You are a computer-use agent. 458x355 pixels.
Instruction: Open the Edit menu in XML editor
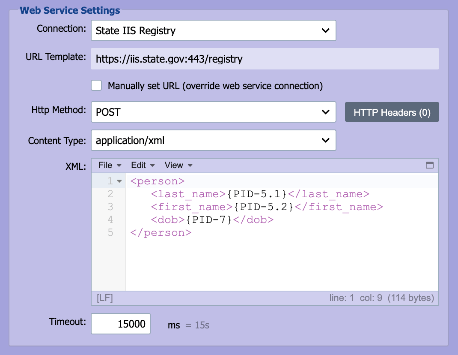click(x=143, y=165)
